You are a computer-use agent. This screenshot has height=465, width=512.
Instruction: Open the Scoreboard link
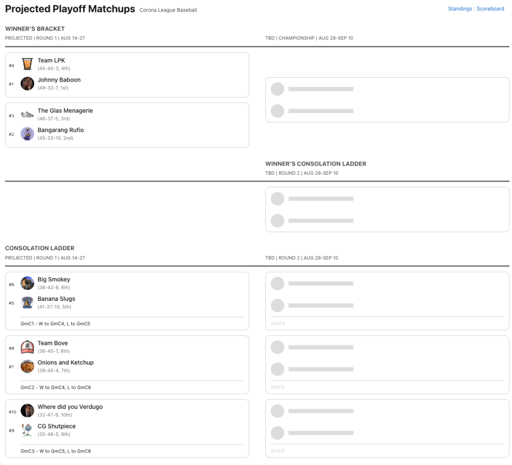pyautogui.click(x=490, y=9)
